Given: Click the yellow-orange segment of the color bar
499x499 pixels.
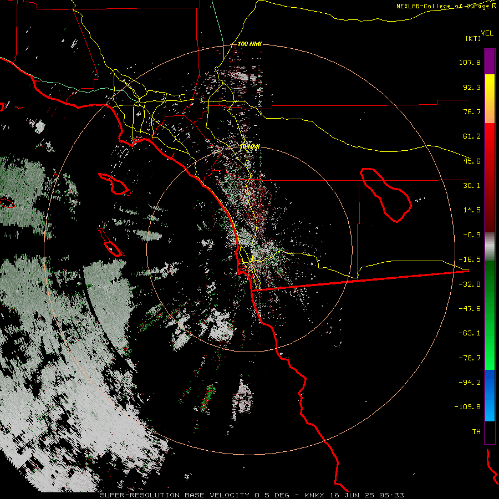Looking at the screenshot, I should tap(490, 99).
